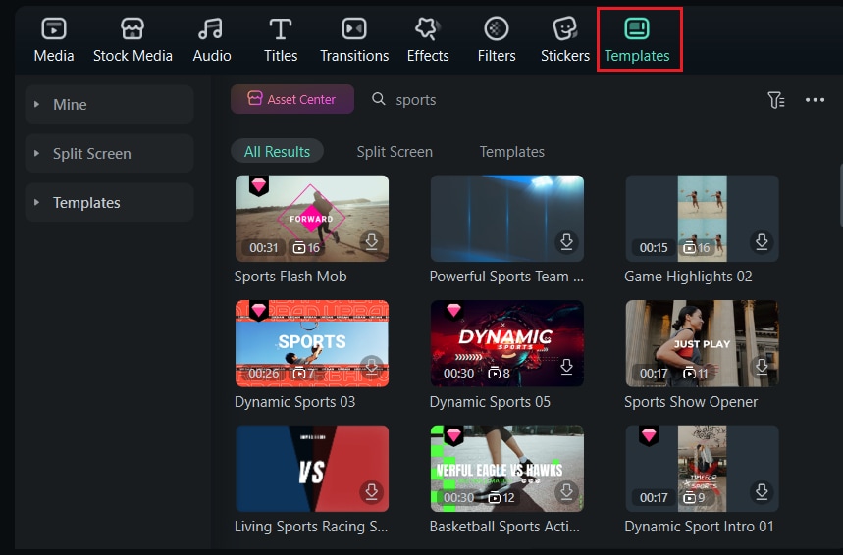The image size is (843, 555).
Task: Download the Dynamic Sports 05 template
Action: pyautogui.click(x=566, y=367)
